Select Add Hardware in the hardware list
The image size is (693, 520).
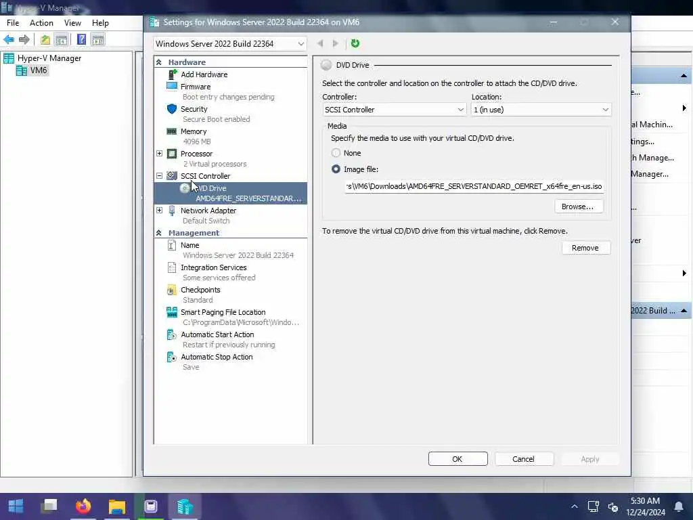point(204,74)
